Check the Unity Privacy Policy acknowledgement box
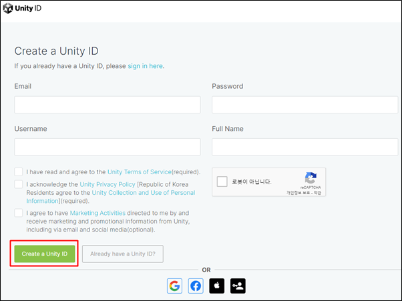The height and width of the screenshot is (301, 402). [x=19, y=184]
